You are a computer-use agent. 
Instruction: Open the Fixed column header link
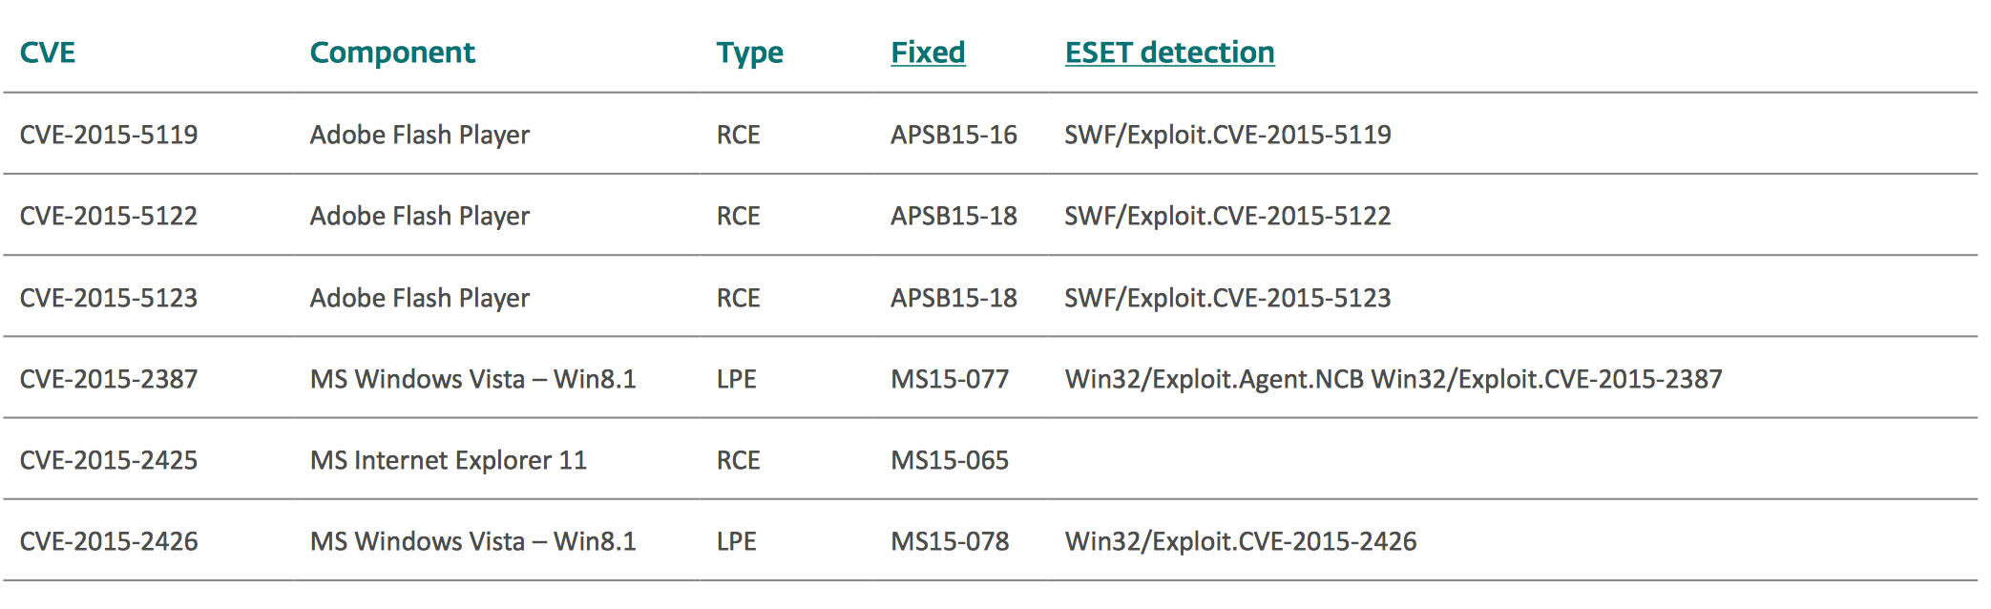click(928, 52)
